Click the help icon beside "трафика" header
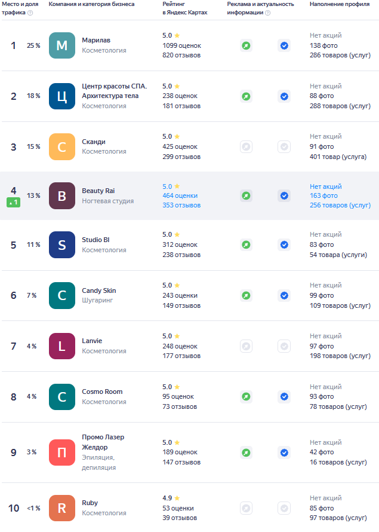The height and width of the screenshot is (532, 379). tap(30, 13)
